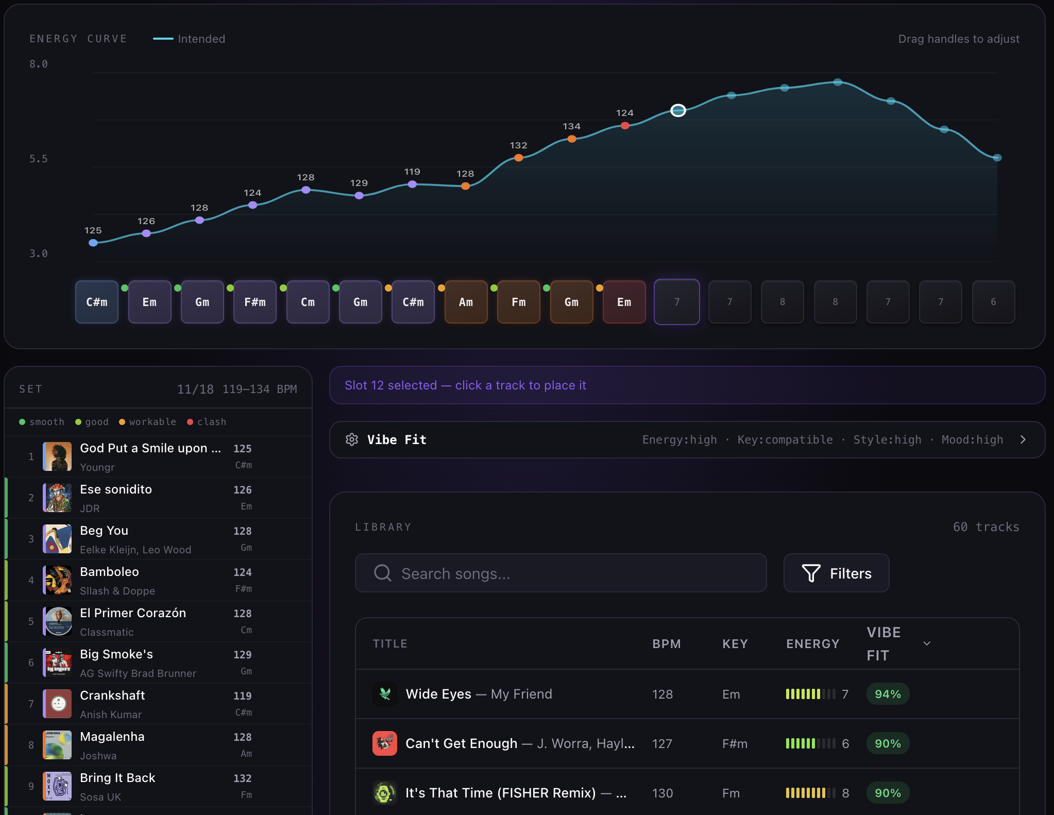Select Big Smoke's set row title
The image size is (1054, 815).
coord(116,654)
